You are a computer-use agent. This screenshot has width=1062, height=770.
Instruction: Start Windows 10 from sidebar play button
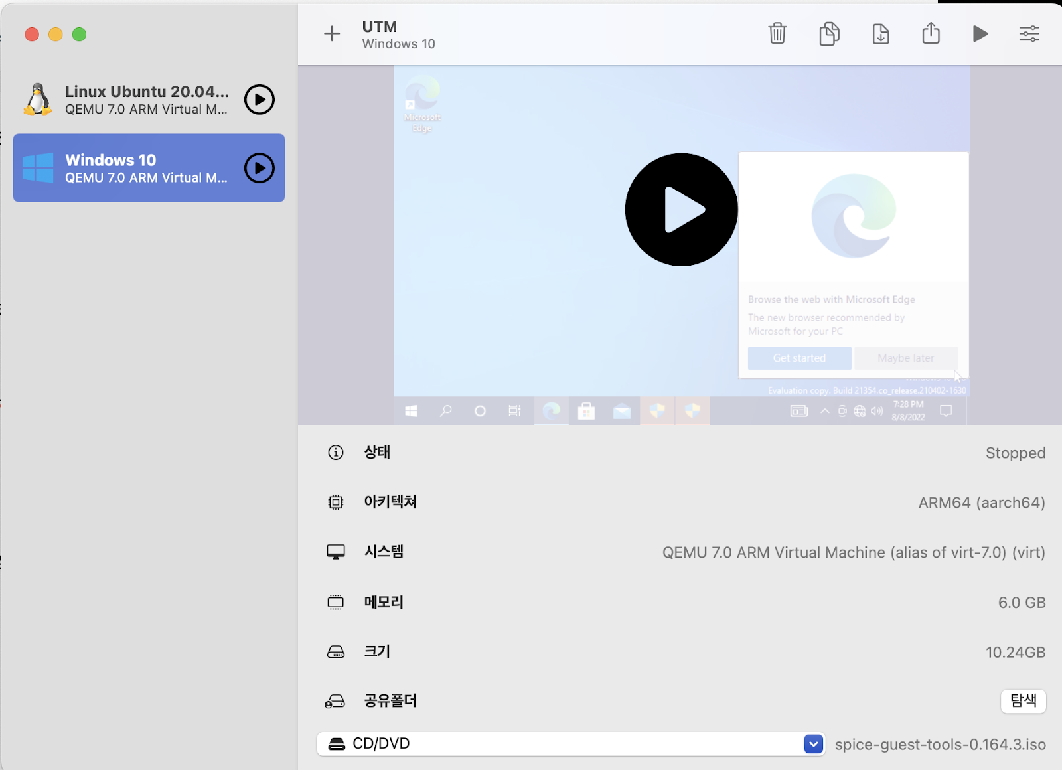coord(260,168)
